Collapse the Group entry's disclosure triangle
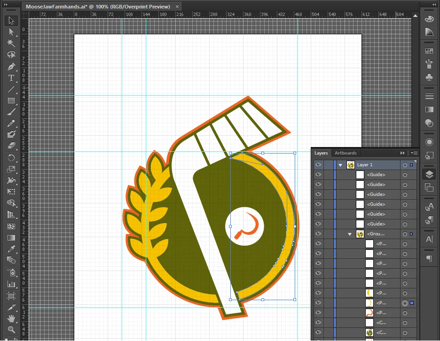Image resolution: width=440 pixels, height=341 pixels. 350,233
